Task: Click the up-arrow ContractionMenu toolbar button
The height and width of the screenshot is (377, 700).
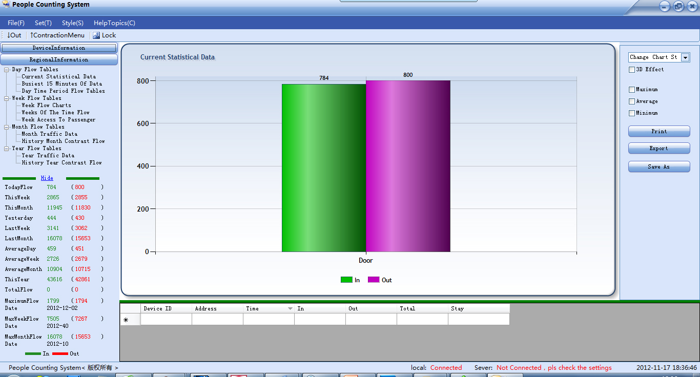Action: pos(57,35)
